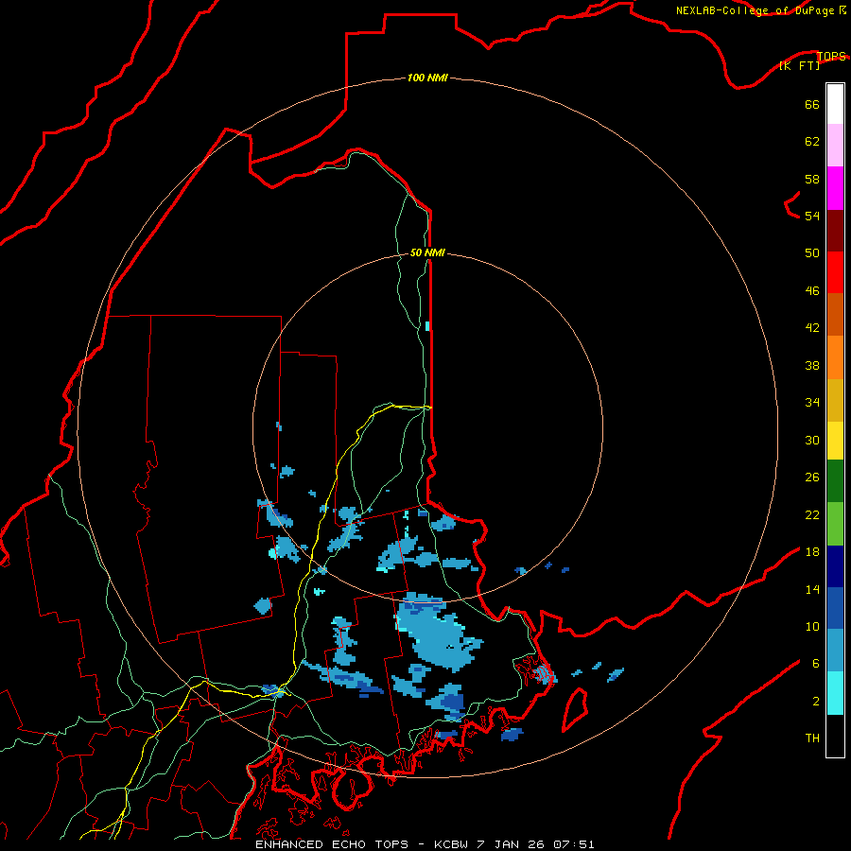The image size is (851, 851).
Task: Click the light blue 10 legend swatch
Action: (835, 651)
